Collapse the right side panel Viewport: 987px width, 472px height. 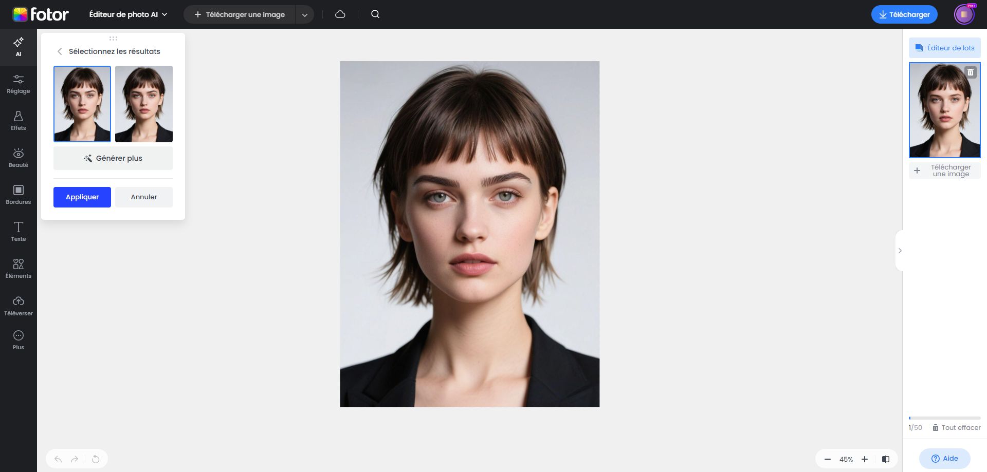900,251
